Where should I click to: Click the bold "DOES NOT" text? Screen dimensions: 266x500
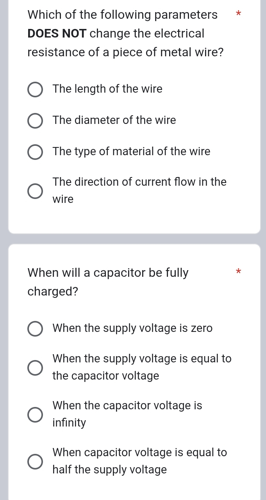(x=57, y=34)
